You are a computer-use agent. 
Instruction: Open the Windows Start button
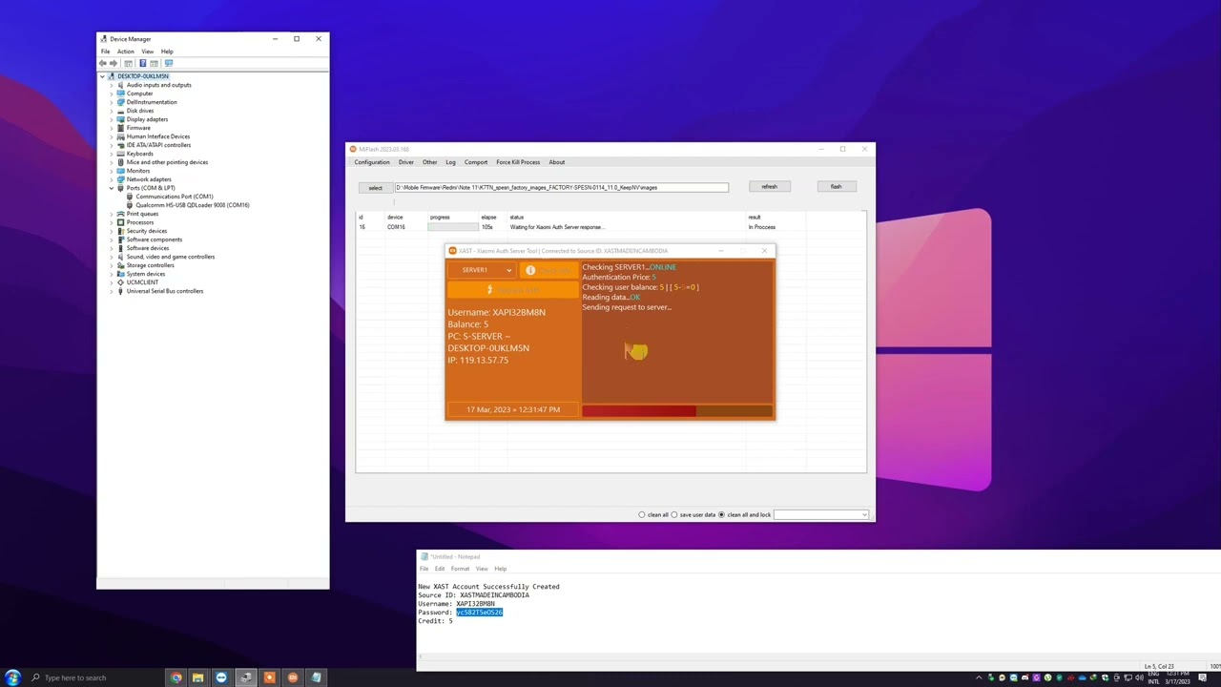[12, 677]
